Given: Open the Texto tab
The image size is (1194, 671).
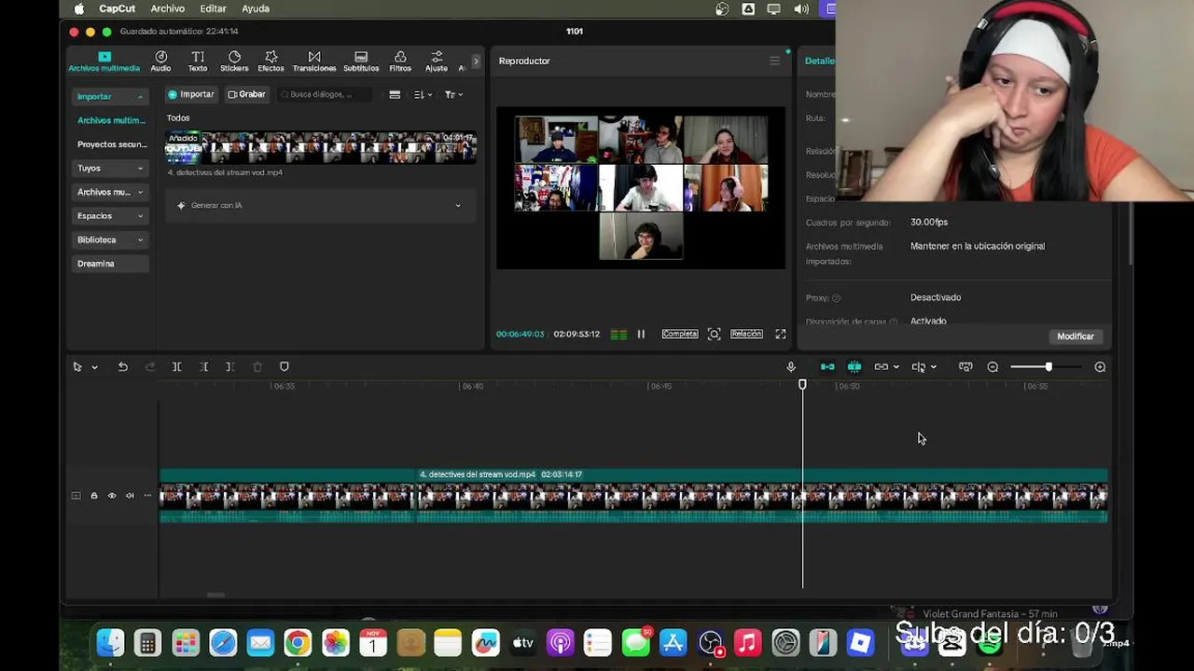Looking at the screenshot, I should click(x=198, y=62).
